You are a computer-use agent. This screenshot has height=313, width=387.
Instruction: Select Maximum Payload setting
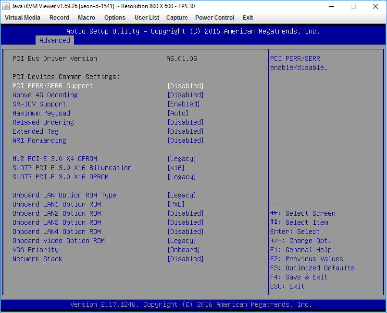click(x=41, y=113)
